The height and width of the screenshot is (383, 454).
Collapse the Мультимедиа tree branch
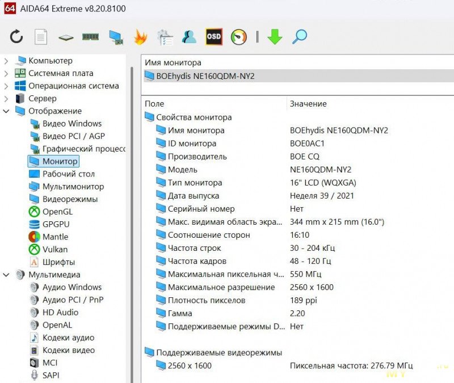(x=6, y=275)
